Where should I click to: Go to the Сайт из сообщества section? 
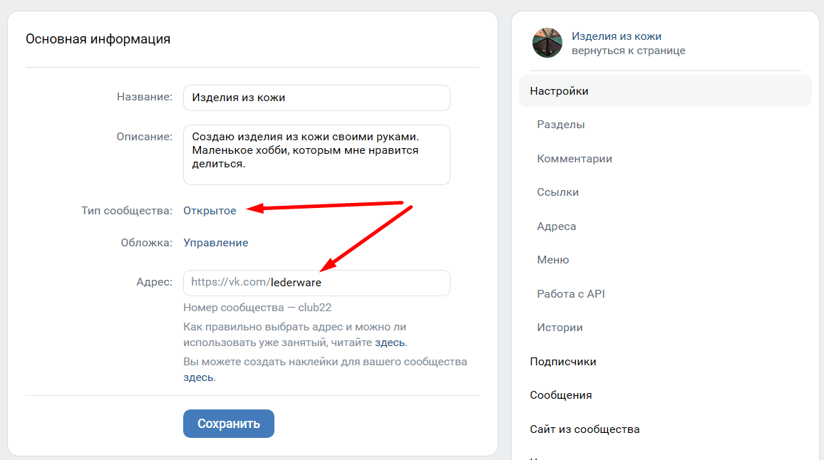point(584,429)
